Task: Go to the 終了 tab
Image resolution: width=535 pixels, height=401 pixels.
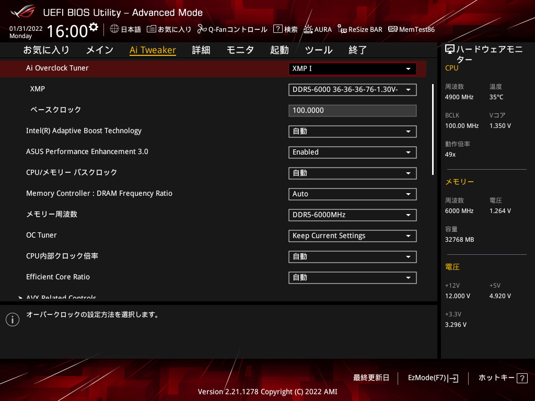Action: click(x=357, y=50)
